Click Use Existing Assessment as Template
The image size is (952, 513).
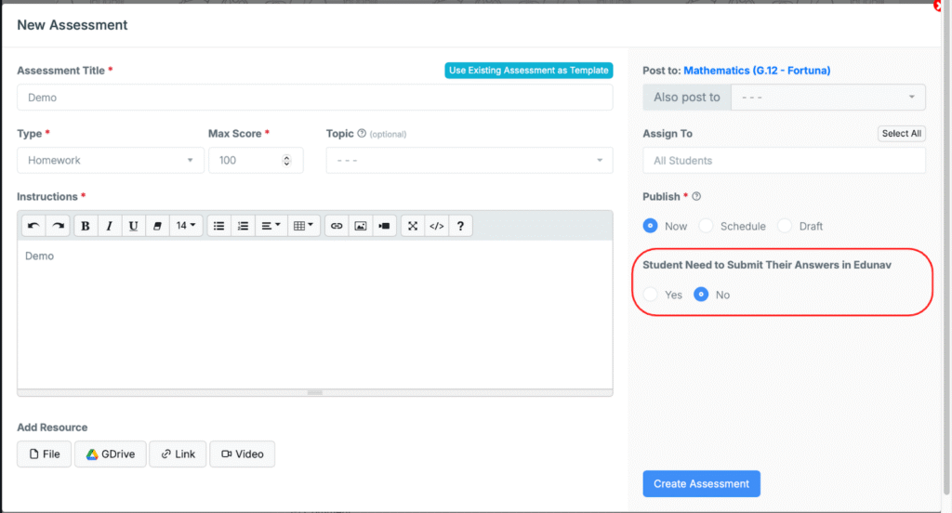(528, 70)
